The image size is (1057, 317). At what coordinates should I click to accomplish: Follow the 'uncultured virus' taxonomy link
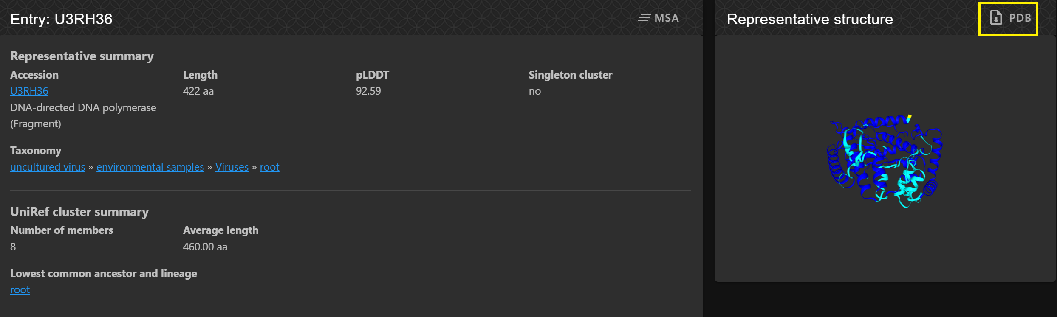pyautogui.click(x=48, y=167)
